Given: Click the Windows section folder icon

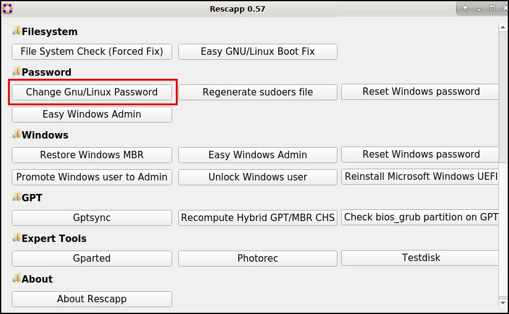Looking at the screenshot, I should [x=17, y=134].
